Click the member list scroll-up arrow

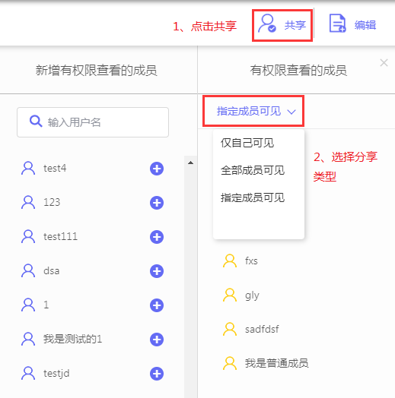point(190,163)
